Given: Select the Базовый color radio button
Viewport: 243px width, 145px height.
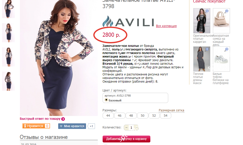Looking at the screenshot, I should pyautogui.click(x=106, y=100).
